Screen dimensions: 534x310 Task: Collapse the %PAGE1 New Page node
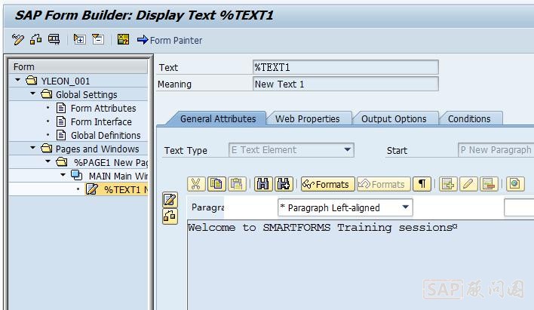tap(48, 161)
